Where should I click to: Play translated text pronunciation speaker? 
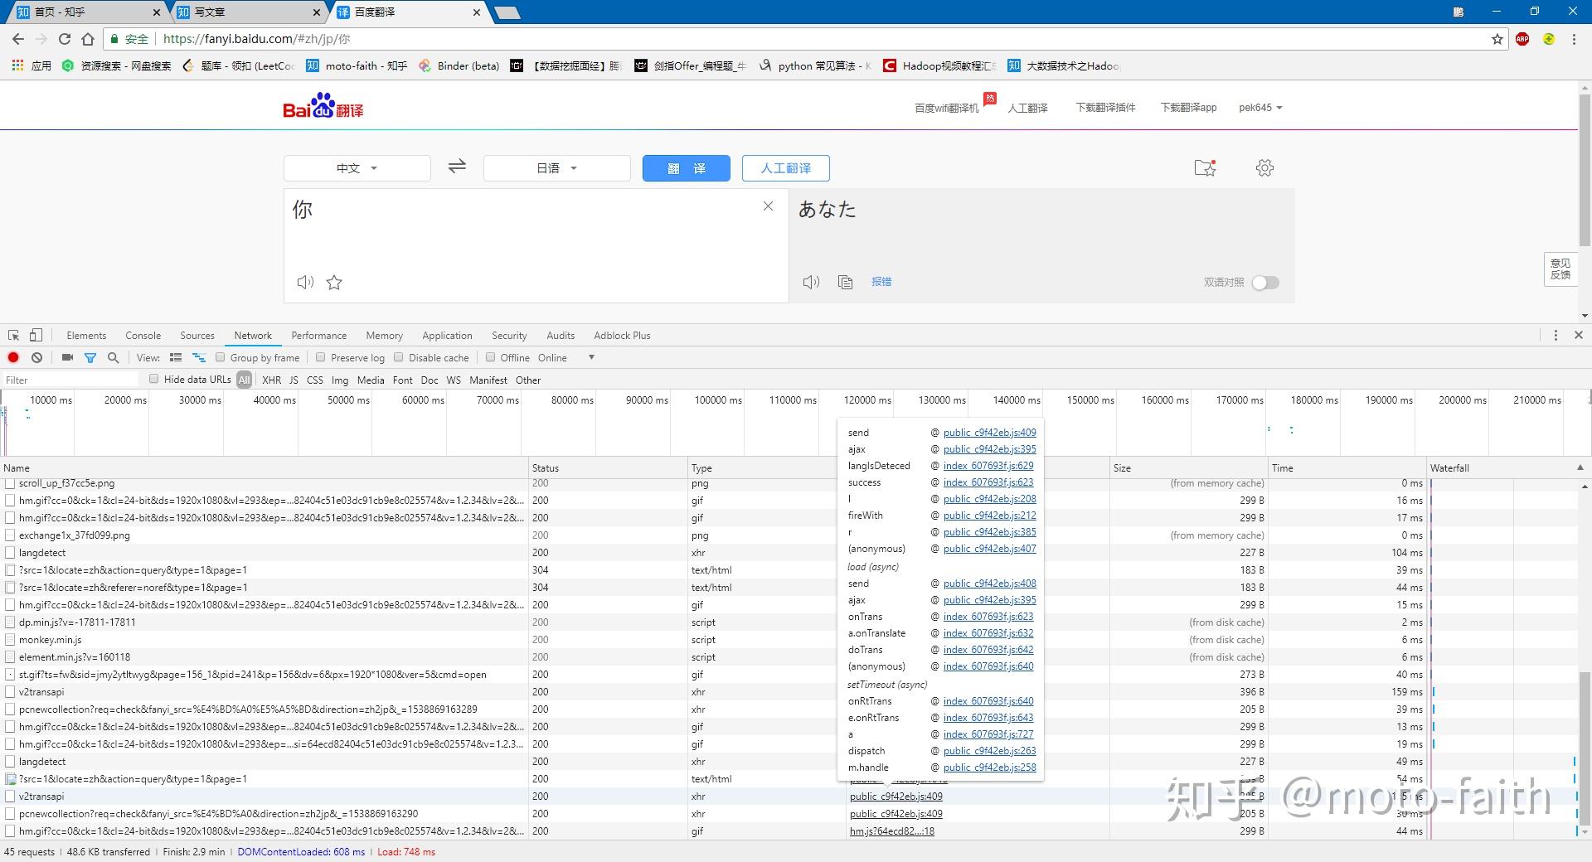[x=811, y=282]
